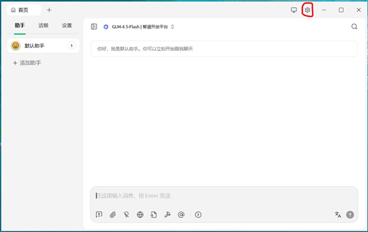
Task: Start a new topic from input toolbar
Action: [99, 215]
